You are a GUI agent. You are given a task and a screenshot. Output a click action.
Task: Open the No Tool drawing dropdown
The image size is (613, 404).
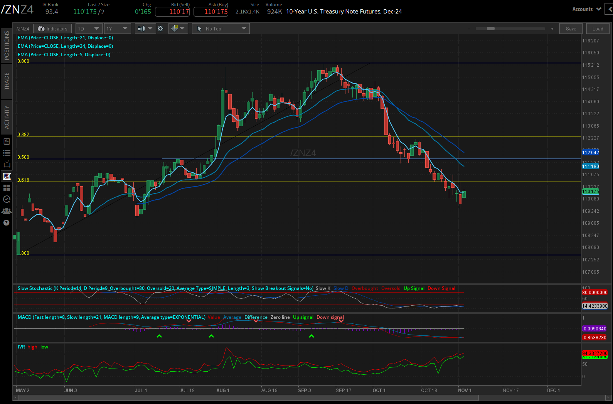click(221, 29)
